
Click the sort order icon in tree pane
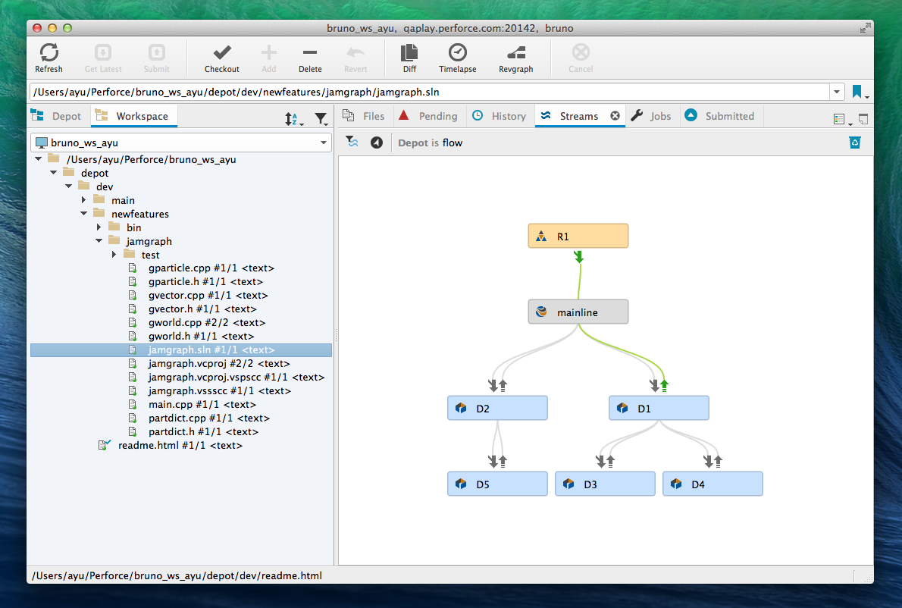point(293,118)
